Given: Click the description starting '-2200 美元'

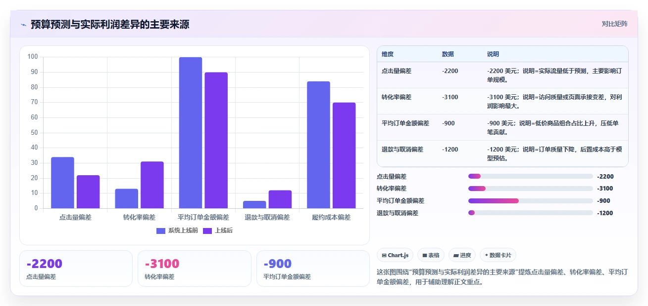Looking at the screenshot, I should (x=554, y=75).
